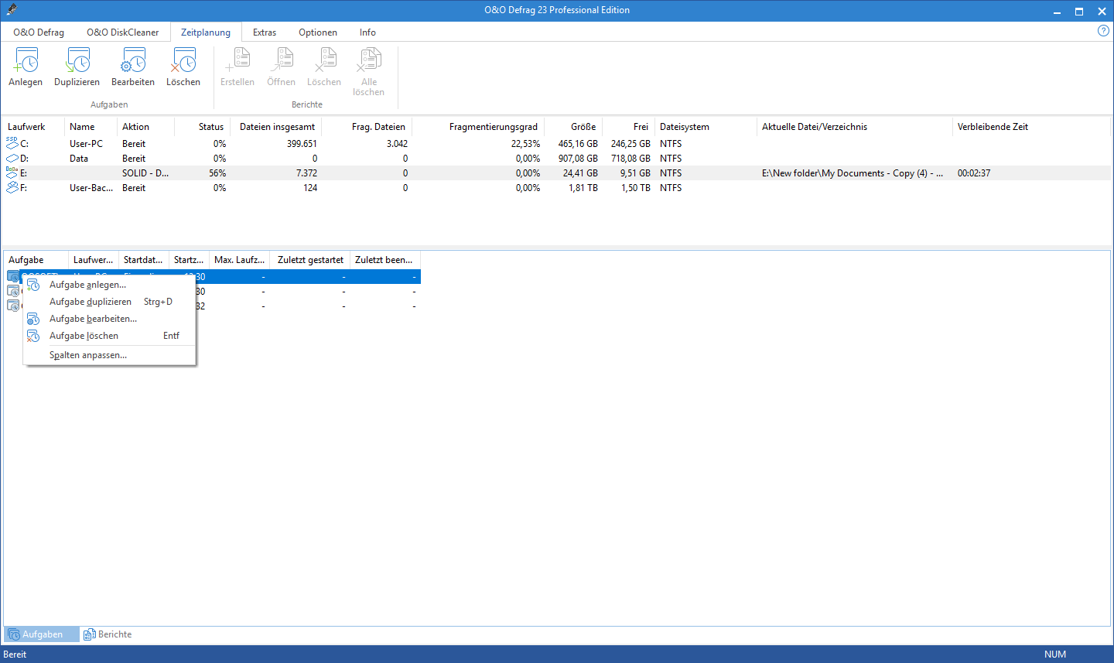Sort tasks by Zuletzt gestartet header
This screenshot has width=1114, height=663.
pos(310,260)
